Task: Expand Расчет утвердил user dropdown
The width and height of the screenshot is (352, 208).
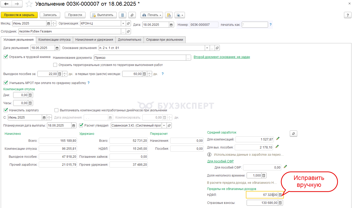Action: point(164,126)
